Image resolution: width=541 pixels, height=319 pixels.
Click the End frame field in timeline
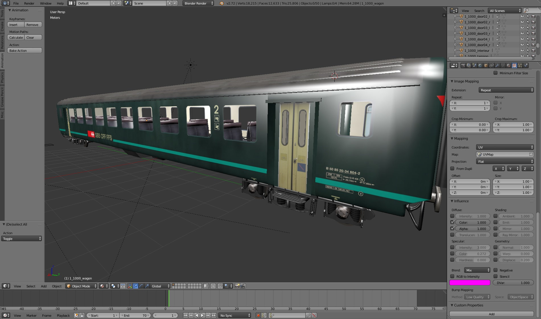135,315
